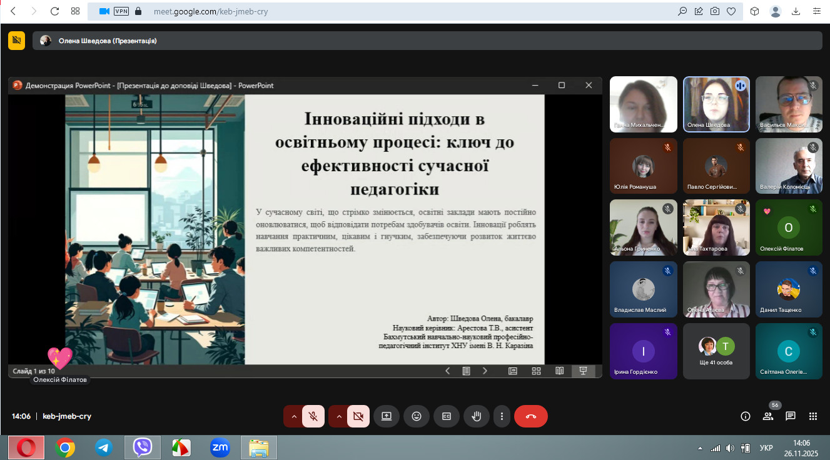The height and width of the screenshot is (460, 830).
Task: Expand audio settings arrow beside microphone
Action: (x=293, y=416)
